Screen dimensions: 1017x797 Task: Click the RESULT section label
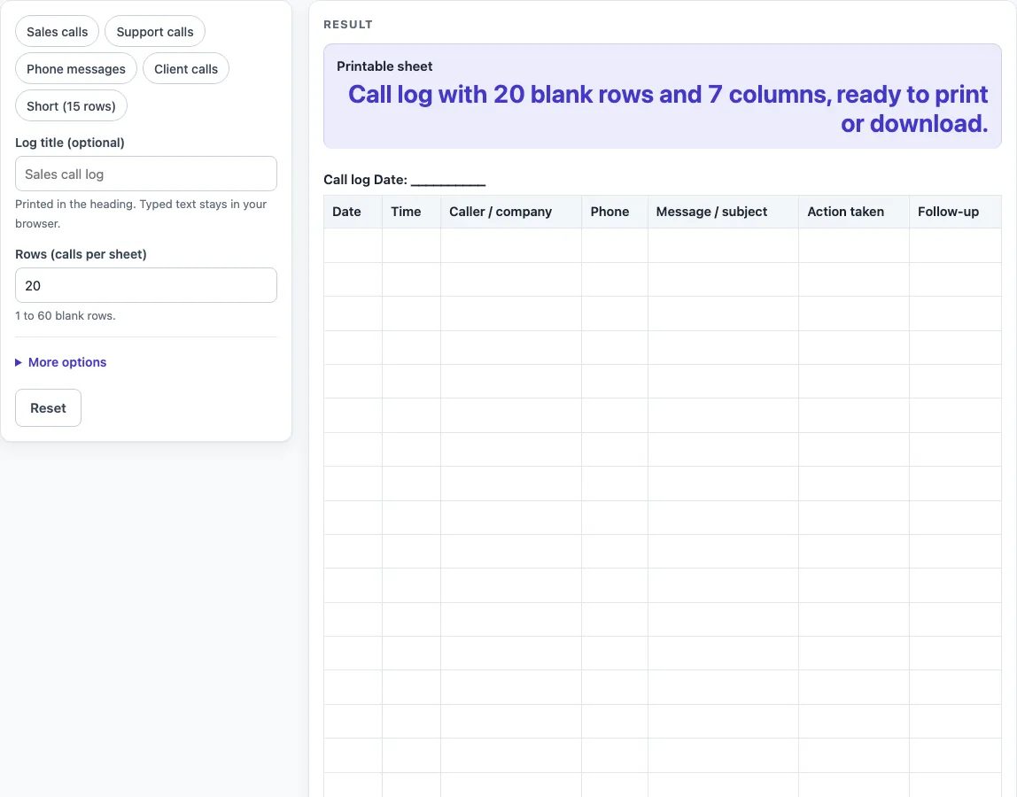pos(348,25)
